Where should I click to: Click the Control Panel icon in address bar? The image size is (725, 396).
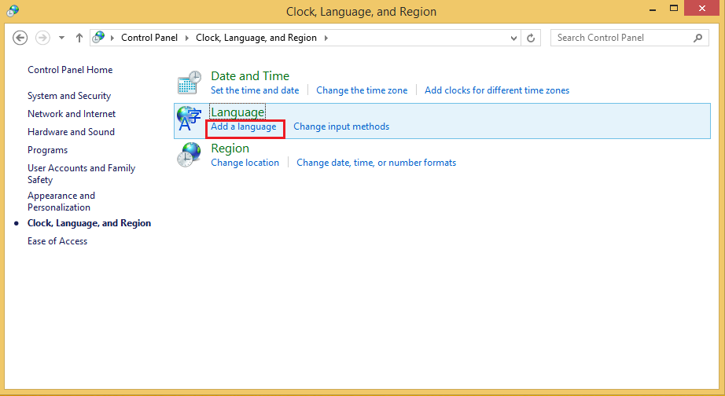99,37
